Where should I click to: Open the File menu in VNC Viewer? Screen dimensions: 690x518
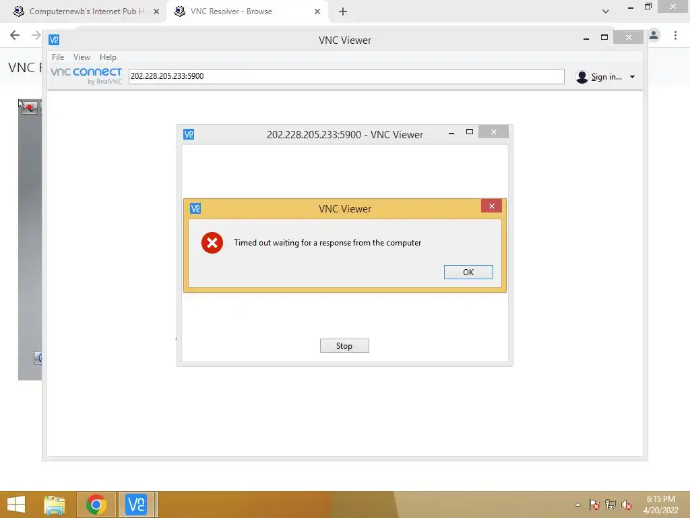(58, 57)
